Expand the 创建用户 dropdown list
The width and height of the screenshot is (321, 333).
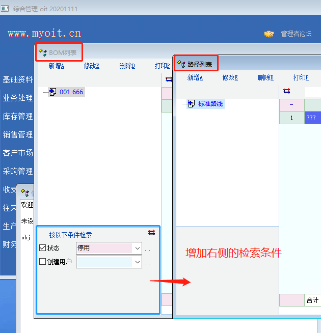[137, 262]
